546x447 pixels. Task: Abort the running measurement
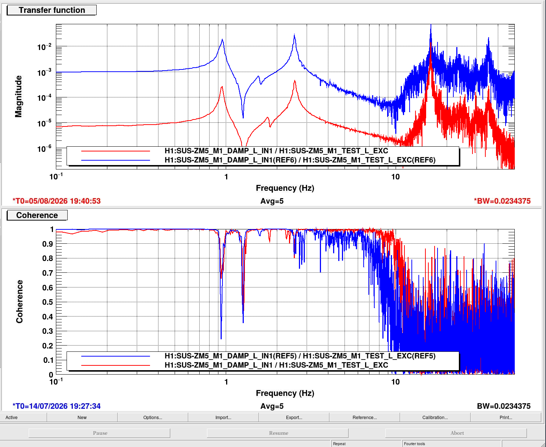pos(456,433)
